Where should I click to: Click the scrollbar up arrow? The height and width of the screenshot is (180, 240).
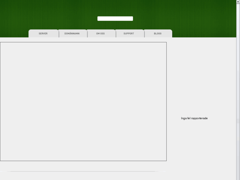pos(238,2)
